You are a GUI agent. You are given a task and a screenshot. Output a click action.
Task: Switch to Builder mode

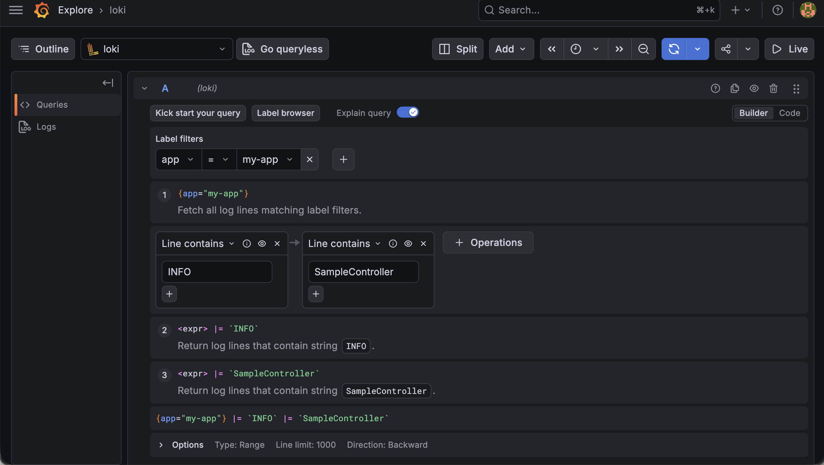(753, 113)
